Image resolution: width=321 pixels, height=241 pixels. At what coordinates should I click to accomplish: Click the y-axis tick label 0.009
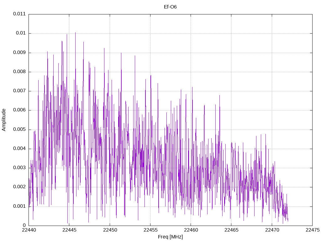tap(19, 52)
